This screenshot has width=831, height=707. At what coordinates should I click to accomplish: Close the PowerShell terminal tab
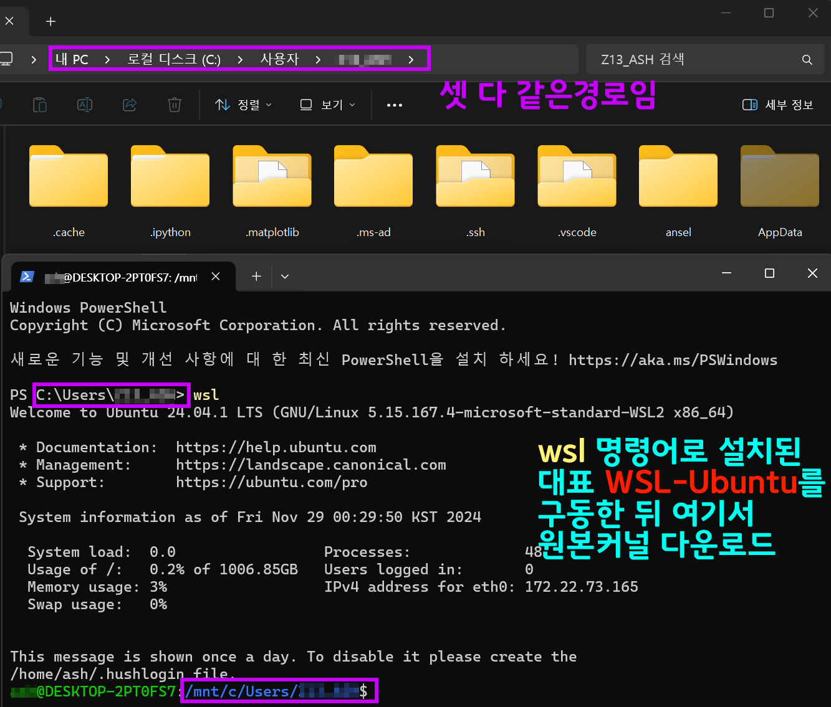coord(216,276)
